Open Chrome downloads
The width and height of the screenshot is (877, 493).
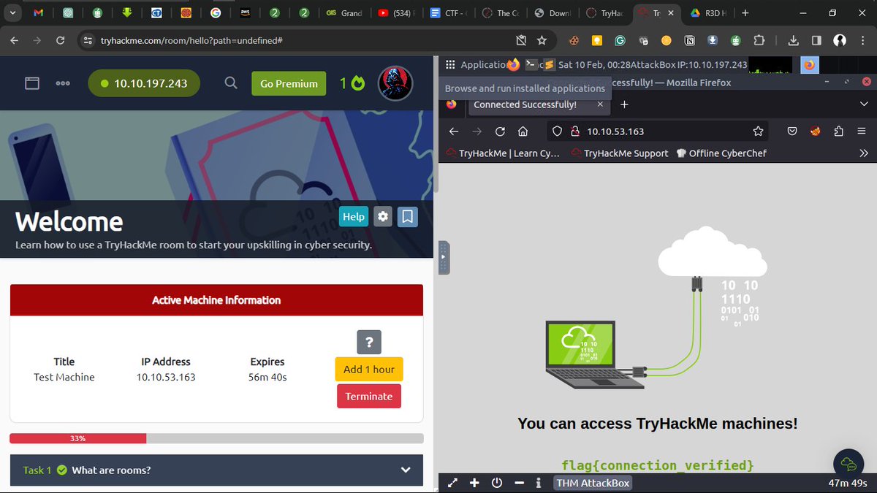click(x=794, y=41)
